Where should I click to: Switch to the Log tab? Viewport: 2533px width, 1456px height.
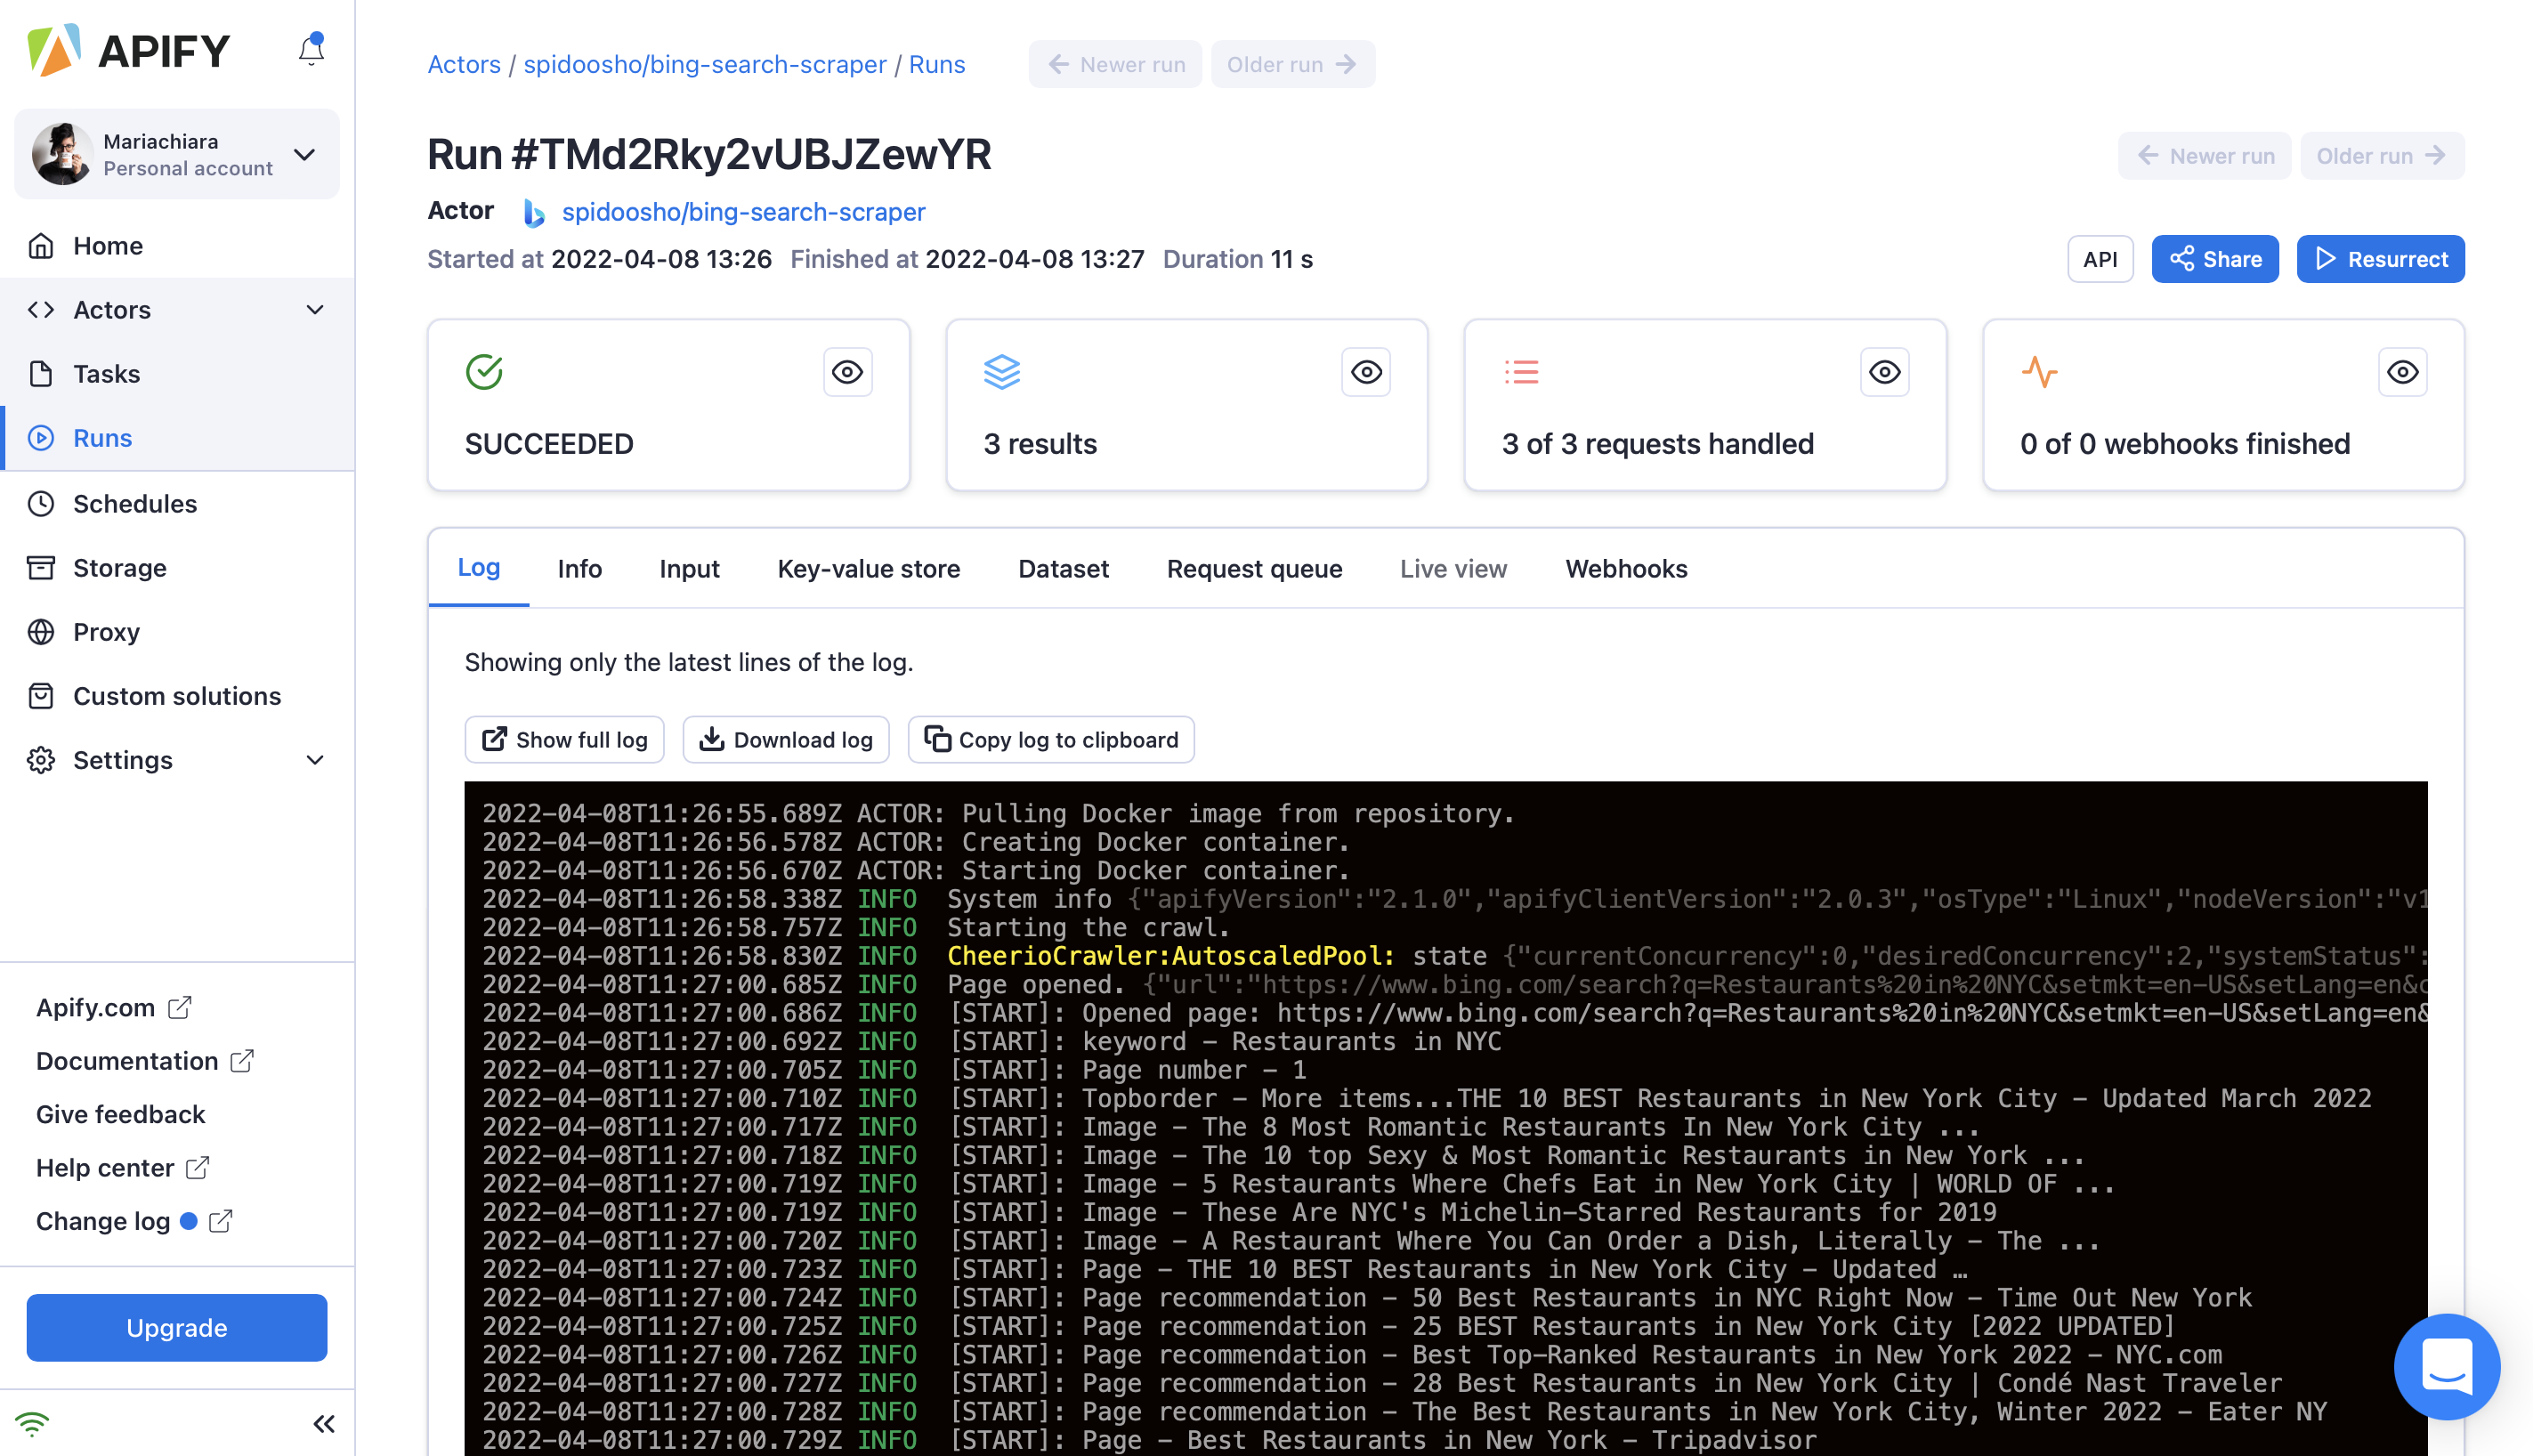(x=479, y=568)
